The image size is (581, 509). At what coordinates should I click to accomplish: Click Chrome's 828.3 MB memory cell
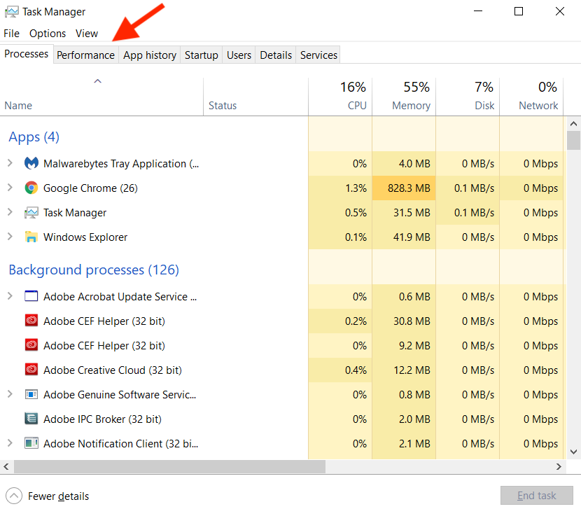point(404,188)
